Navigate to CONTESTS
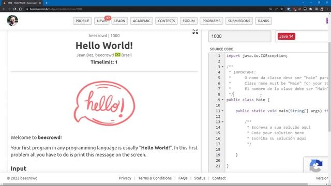The height and width of the screenshot is (186, 331). coord(167,21)
